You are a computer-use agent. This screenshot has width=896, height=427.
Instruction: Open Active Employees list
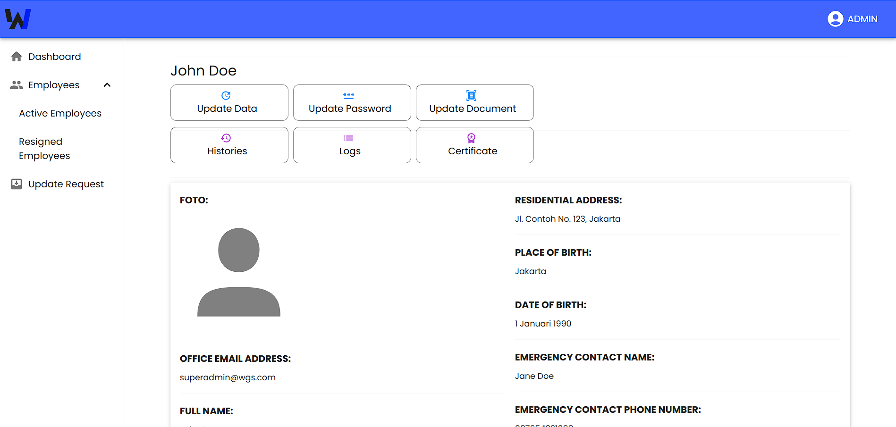60,113
